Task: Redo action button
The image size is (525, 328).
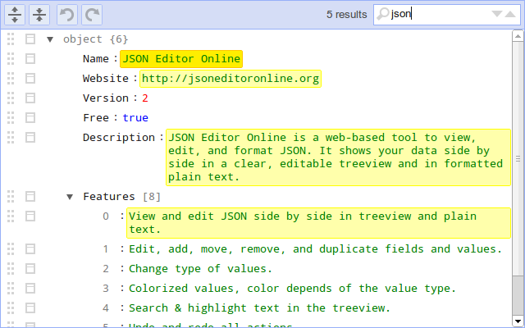Action: [92, 15]
